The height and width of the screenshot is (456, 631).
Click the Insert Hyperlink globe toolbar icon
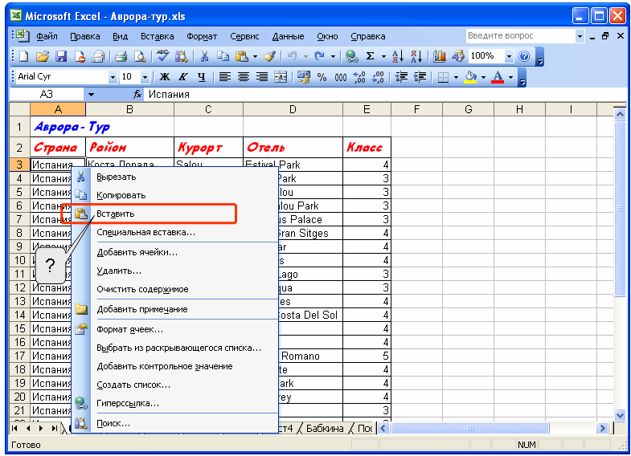pyautogui.click(x=352, y=57)
